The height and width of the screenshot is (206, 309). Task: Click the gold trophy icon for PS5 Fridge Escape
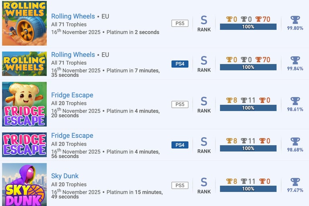pyautogui.click(x=229, y=101)
